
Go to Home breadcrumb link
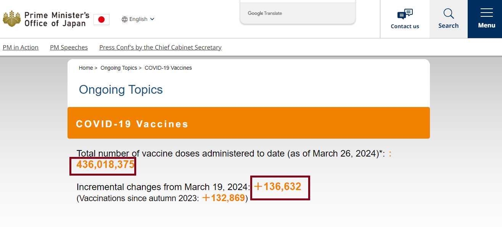tap(86, 68)
